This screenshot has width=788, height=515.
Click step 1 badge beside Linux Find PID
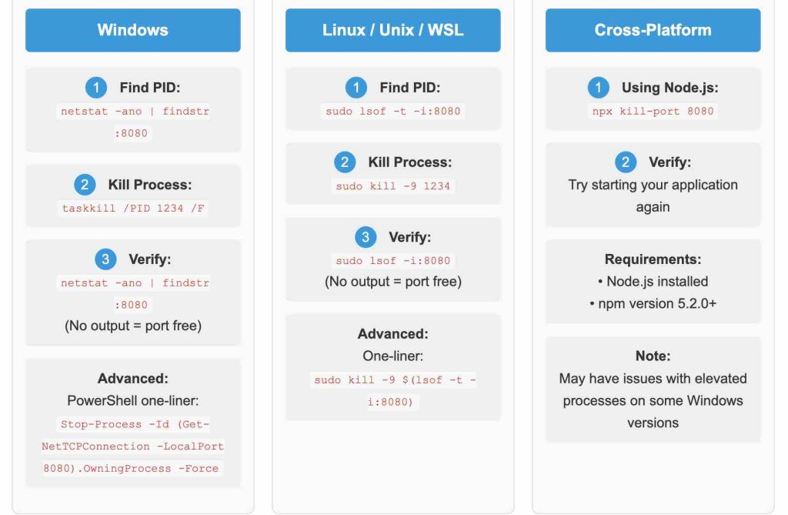click(x=356, y=88)
